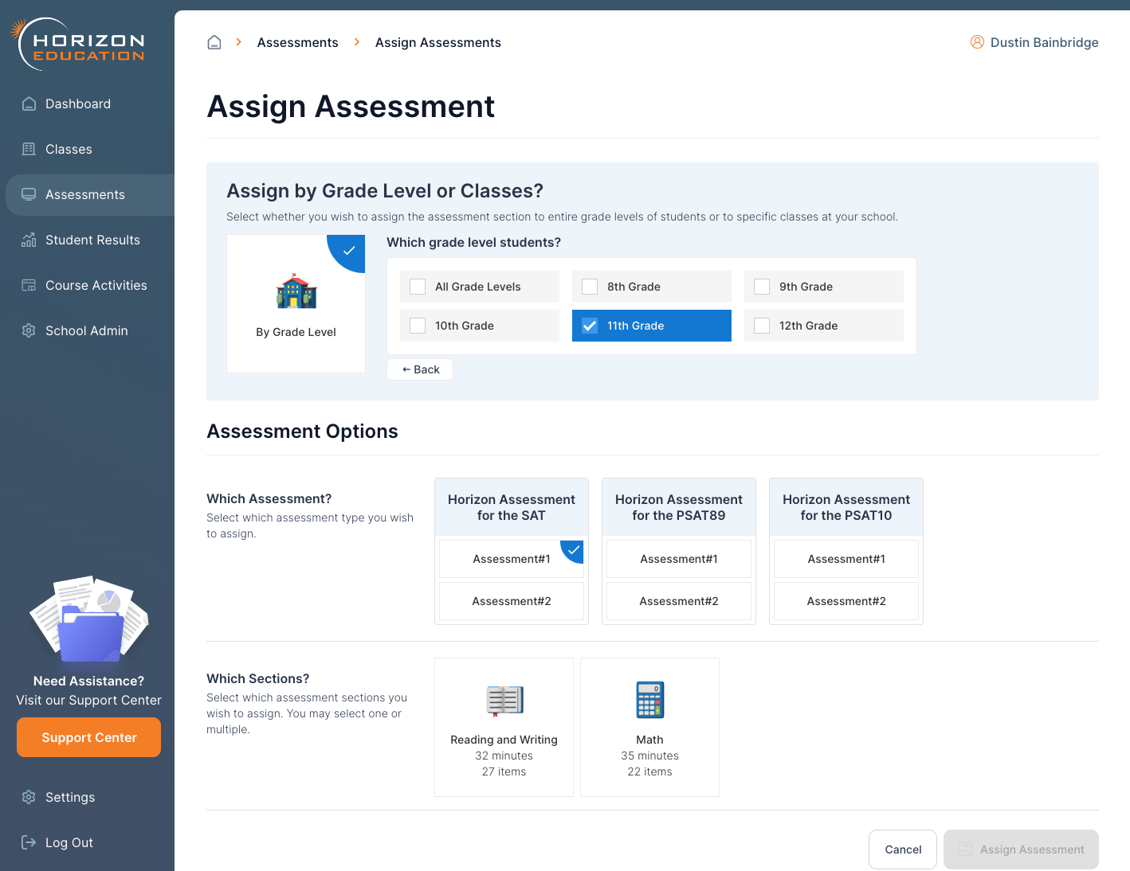Select the Classes sidebar icon
1130x871 pixels.
pos(29,149)
